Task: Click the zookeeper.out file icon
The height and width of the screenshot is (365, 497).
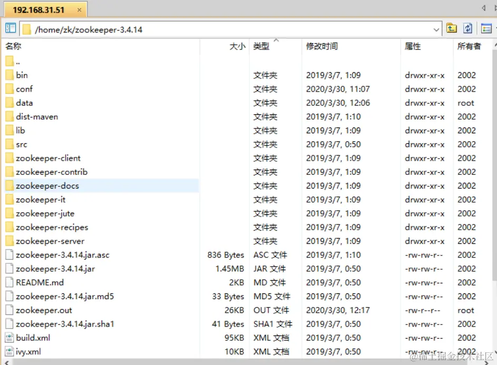Action: click(9, 310)
